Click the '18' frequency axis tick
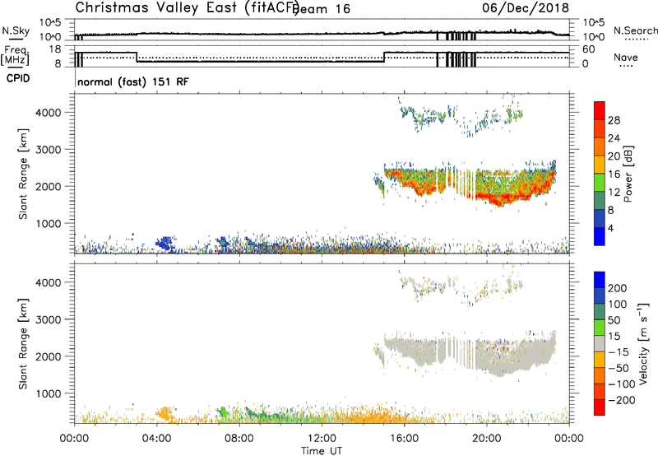Image resolution: width=658 pixels, height=456 pixels. 55,49
